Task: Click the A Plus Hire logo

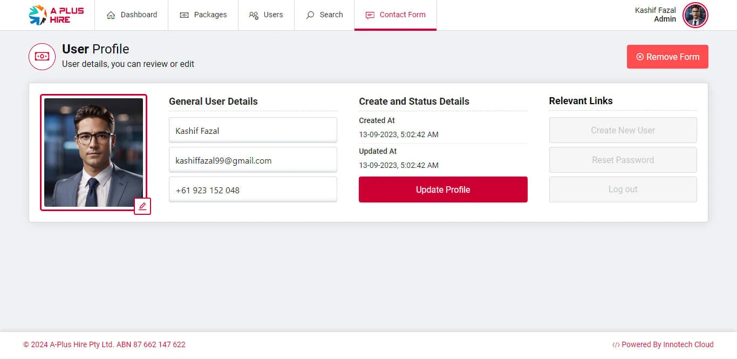Action: tap(56, 15)
